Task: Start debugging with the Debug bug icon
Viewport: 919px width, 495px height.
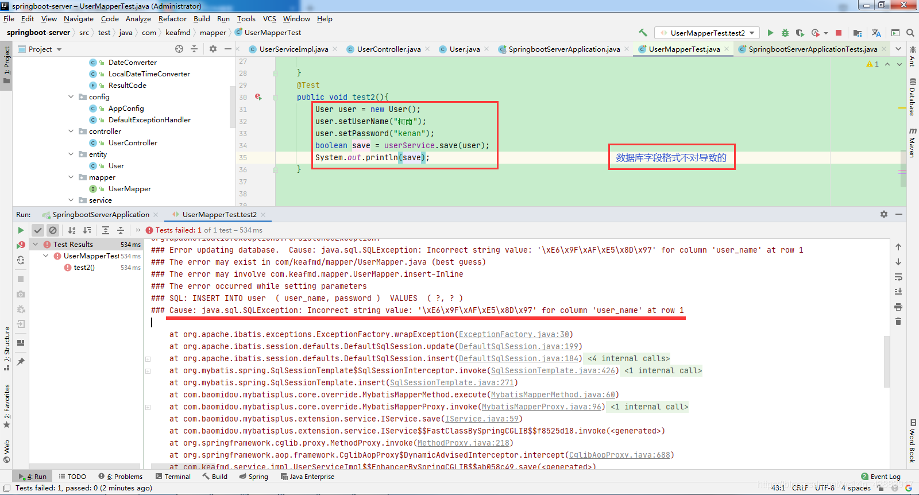Action: (785, 33)
